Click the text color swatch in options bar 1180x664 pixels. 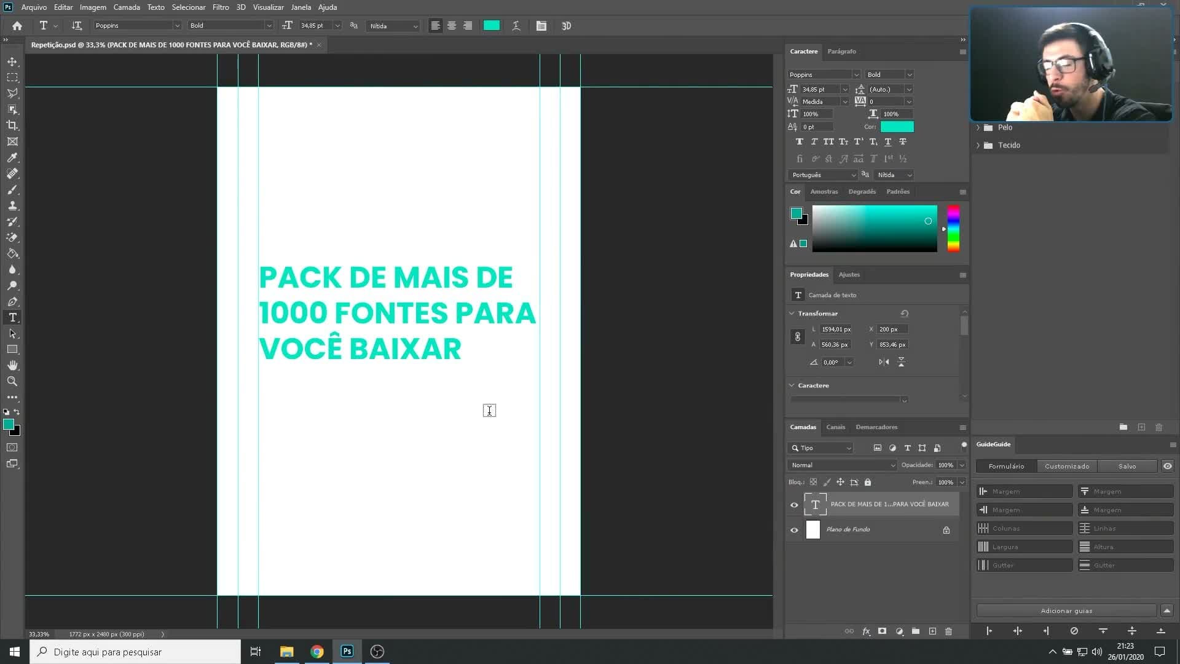(492, 26)
